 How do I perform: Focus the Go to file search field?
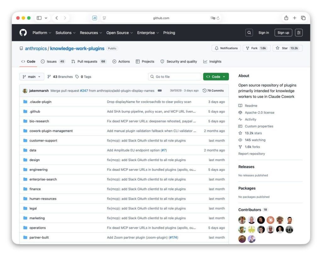pos(174,77)
